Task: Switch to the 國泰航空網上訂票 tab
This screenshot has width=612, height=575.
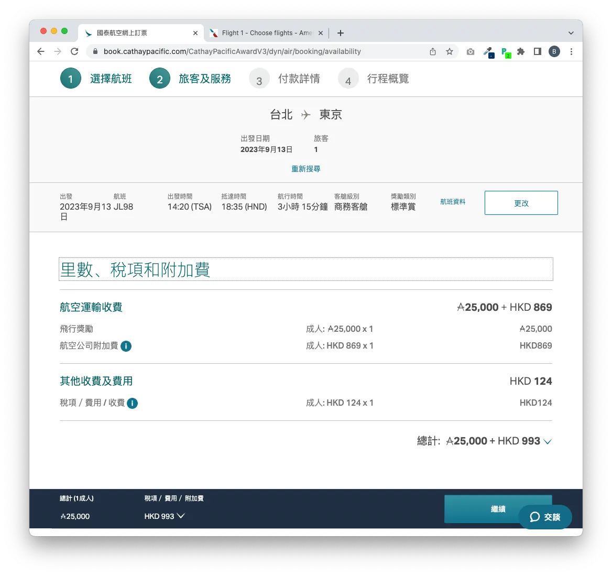Action: click(140, 33)
